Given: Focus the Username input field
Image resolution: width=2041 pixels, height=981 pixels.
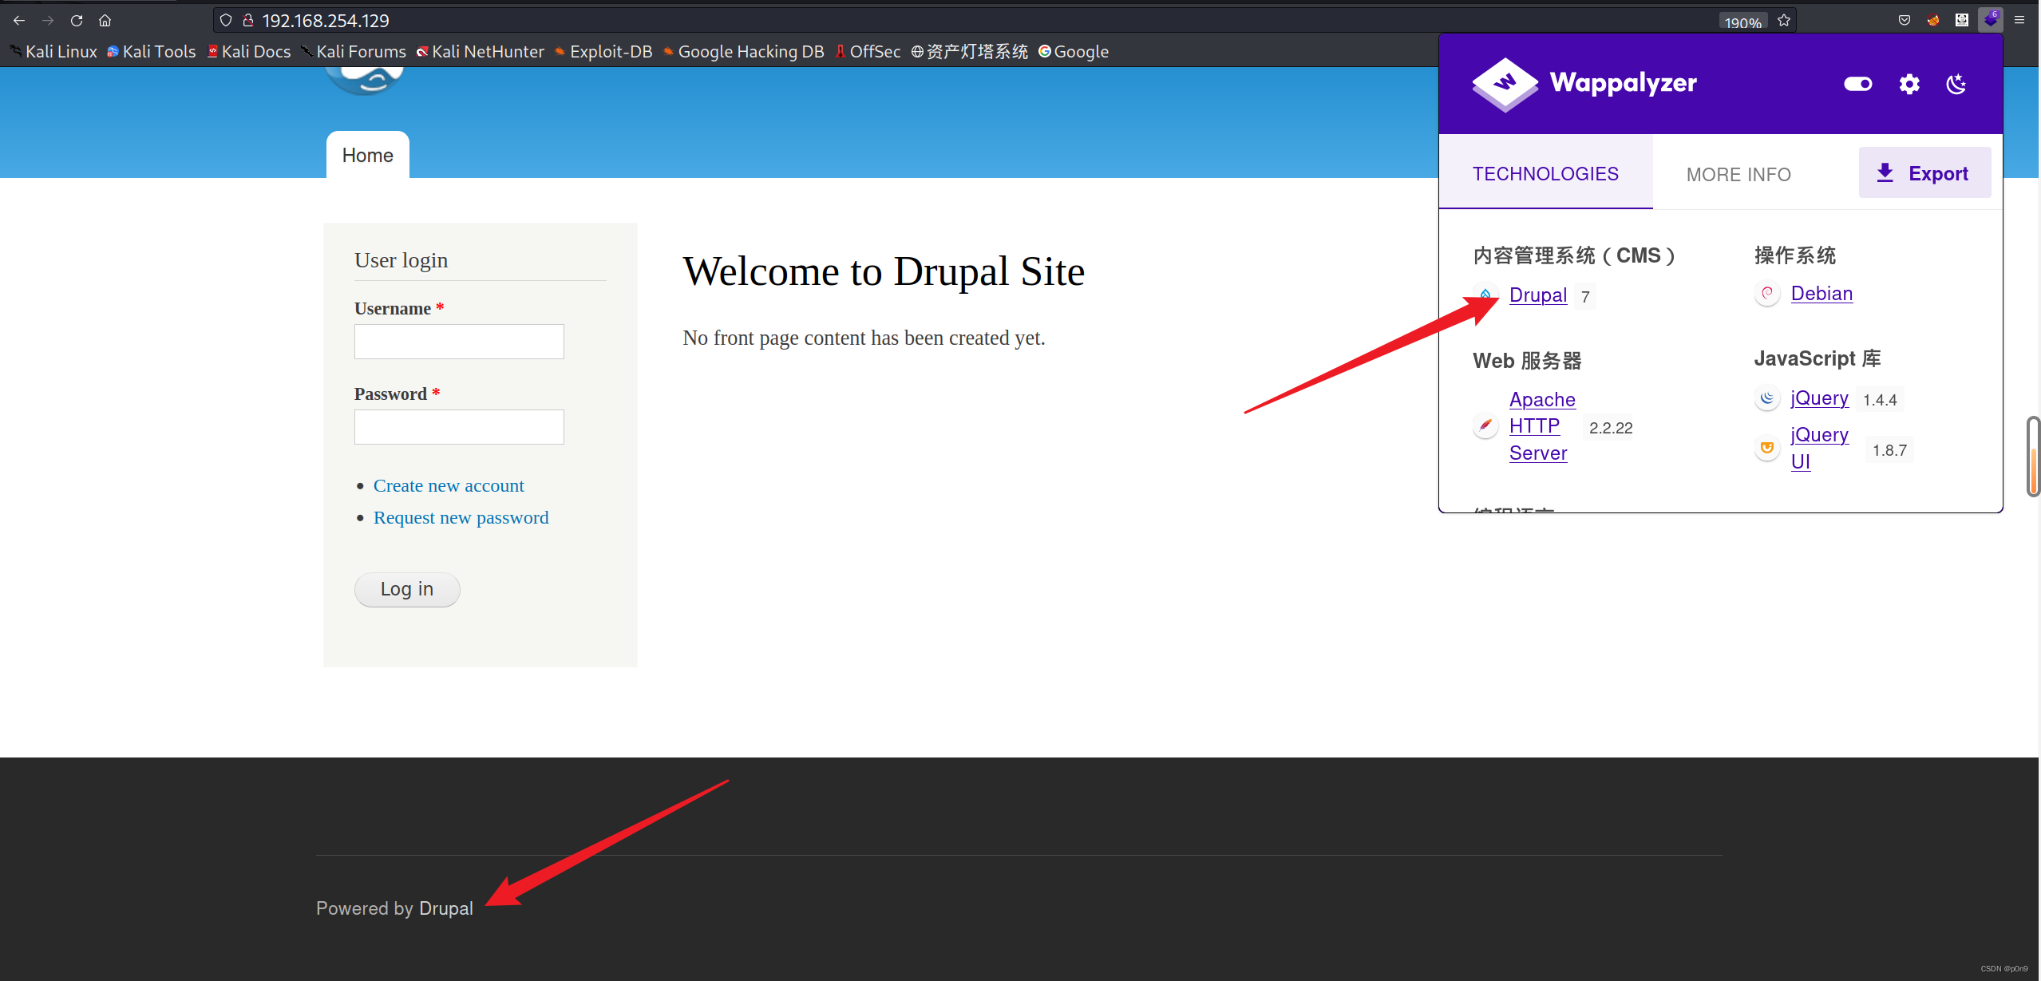Looking at the screenshot, I should (x=459, y=342).
